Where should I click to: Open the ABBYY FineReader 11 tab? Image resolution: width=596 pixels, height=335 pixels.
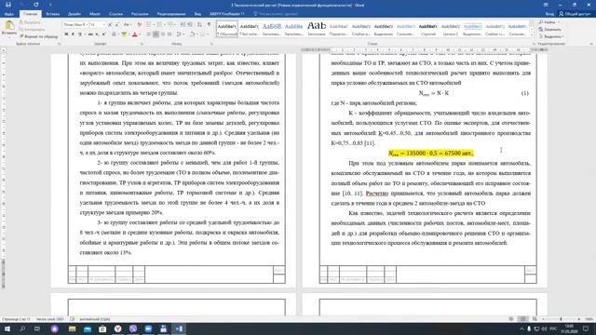pyautogui.click(x=227, y=14)
